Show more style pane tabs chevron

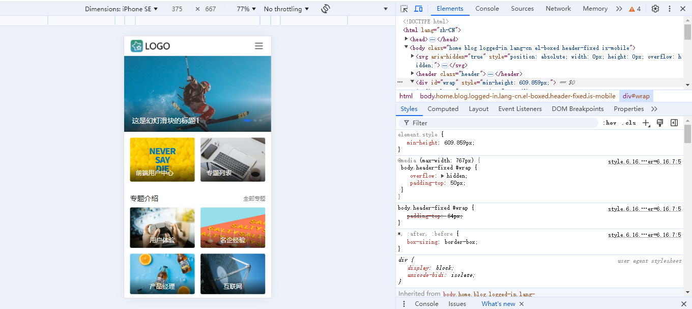(654, 109)
